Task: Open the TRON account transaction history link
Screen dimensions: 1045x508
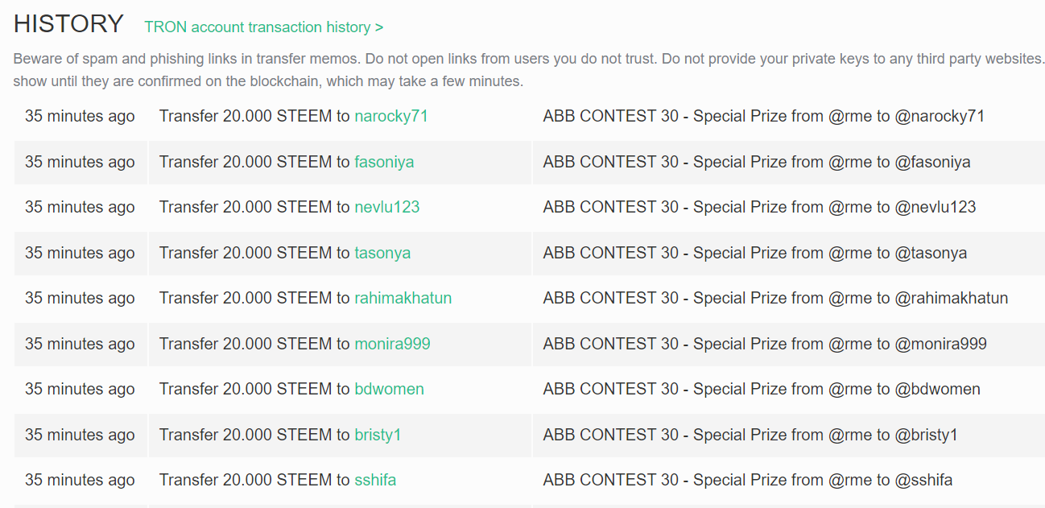Action: 263,27
